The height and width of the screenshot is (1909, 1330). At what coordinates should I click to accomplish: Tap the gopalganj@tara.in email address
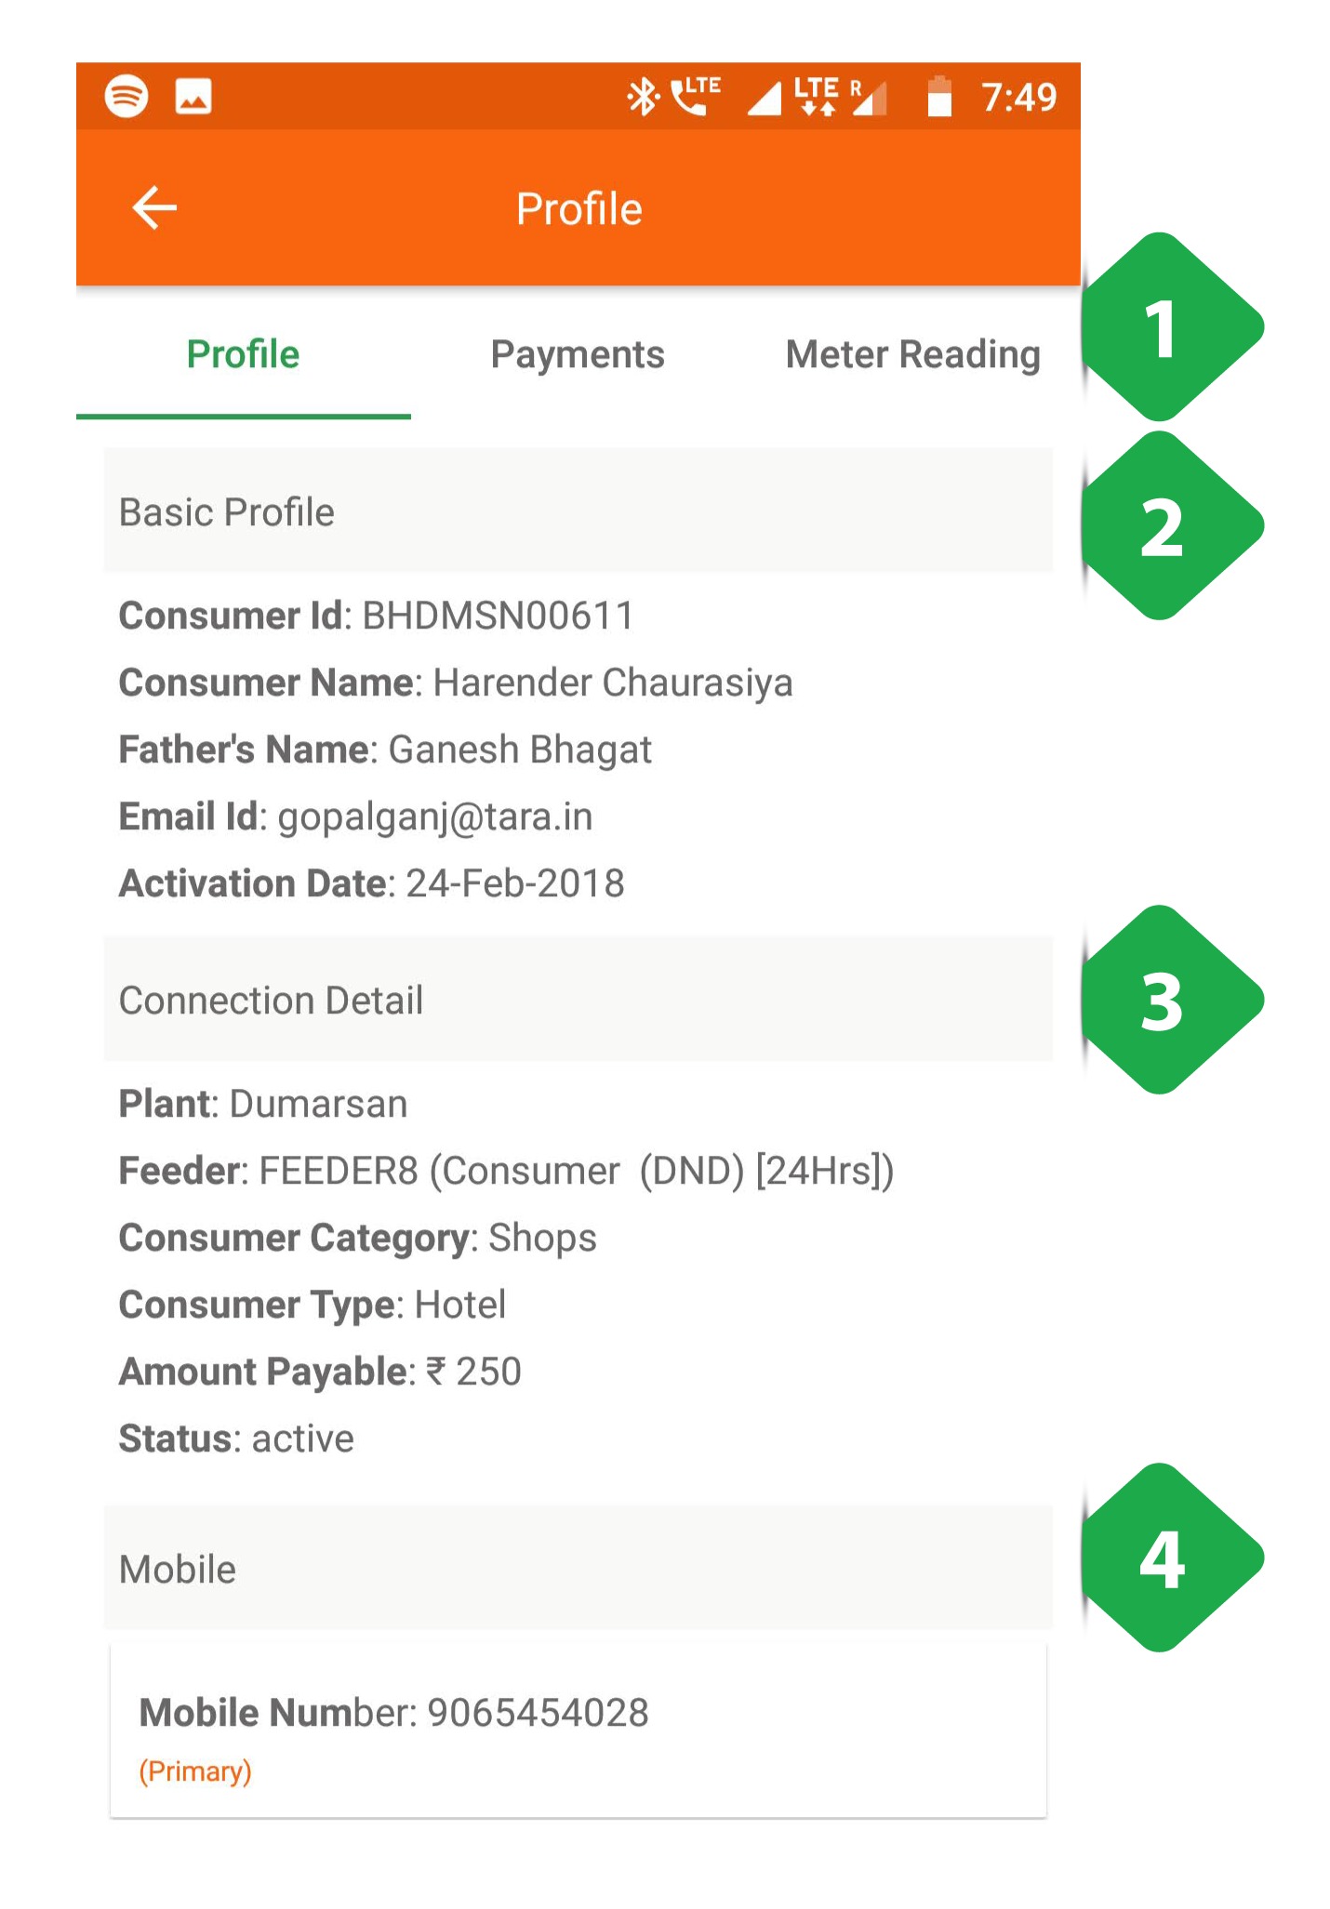[x=435, y=817]
